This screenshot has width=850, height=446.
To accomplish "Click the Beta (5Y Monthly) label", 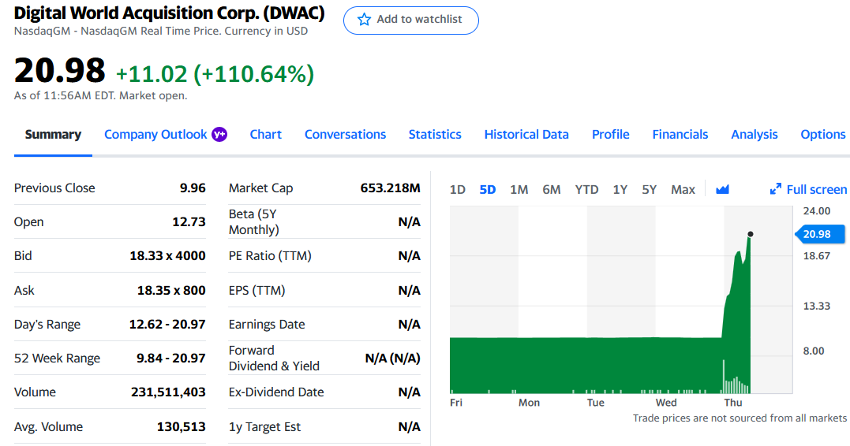I will 253,222.
